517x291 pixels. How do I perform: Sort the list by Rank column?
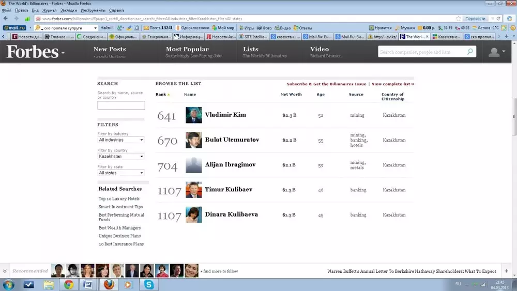click(161, 95)
